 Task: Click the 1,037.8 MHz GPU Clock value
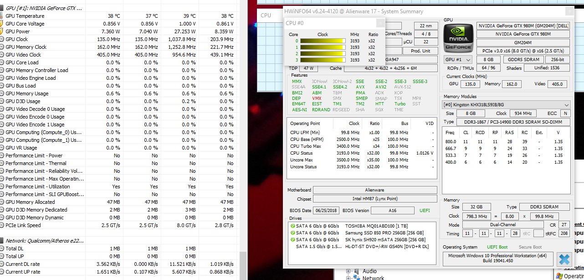(x=181, y=39)
